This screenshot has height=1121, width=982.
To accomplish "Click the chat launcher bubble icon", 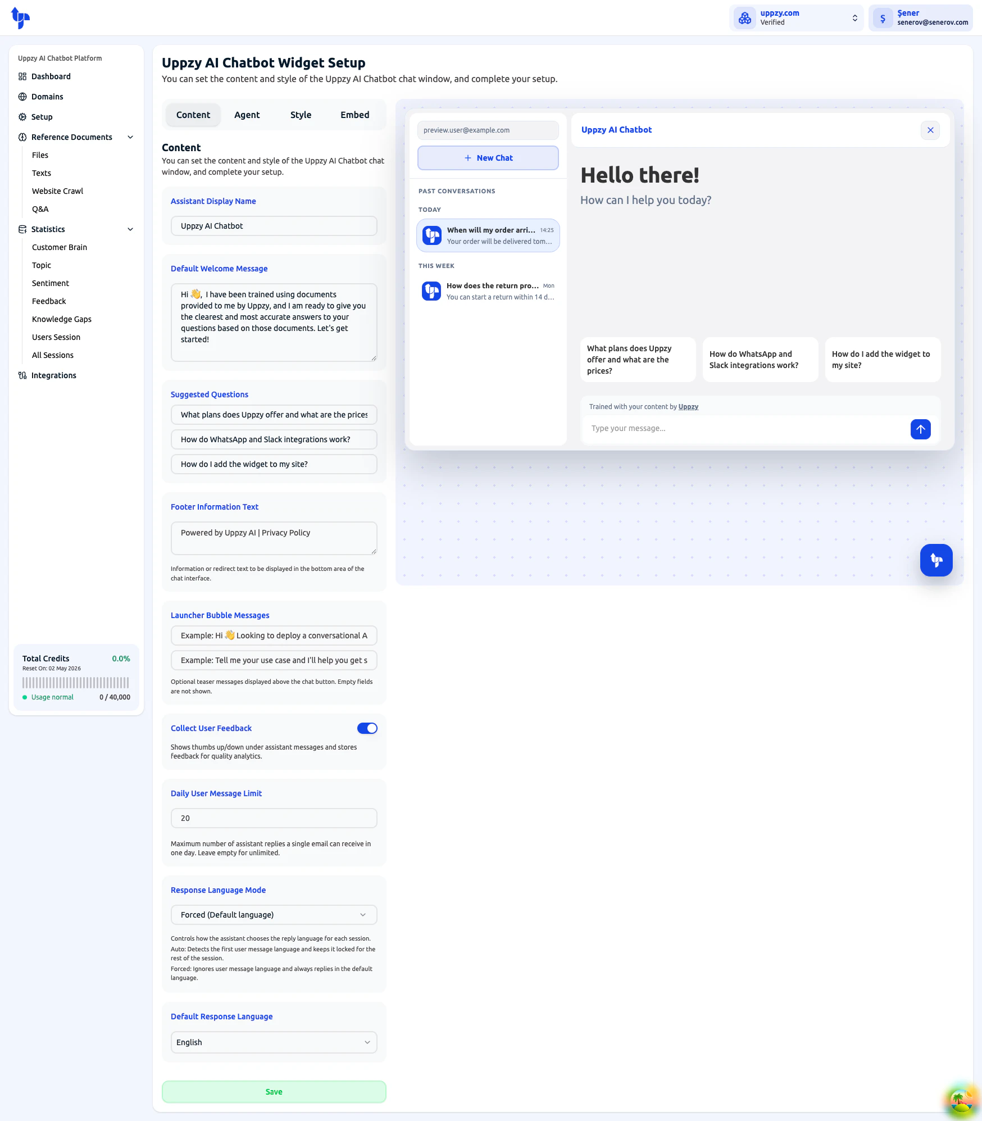I will 936,560.
